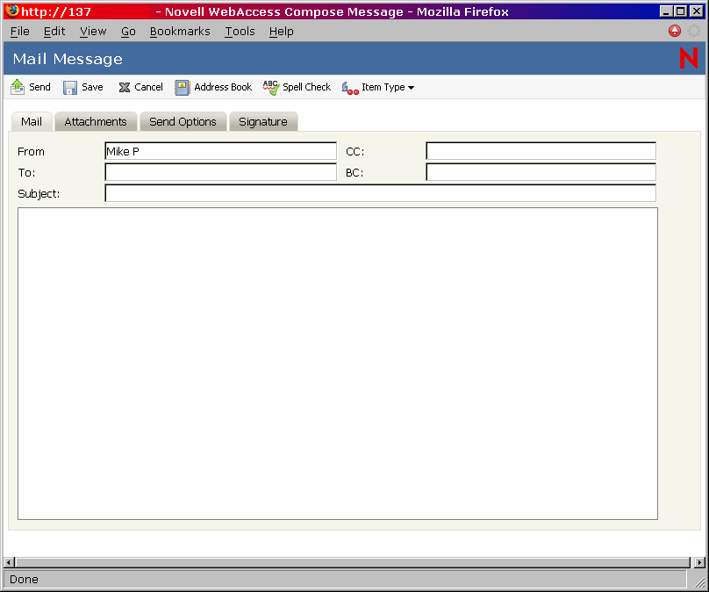
Task: Click the Firefox icon in title bar
Action: click(x=12, y=11)
